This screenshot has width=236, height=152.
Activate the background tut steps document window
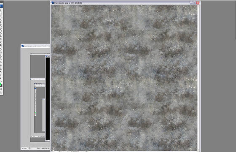(35, 46)
